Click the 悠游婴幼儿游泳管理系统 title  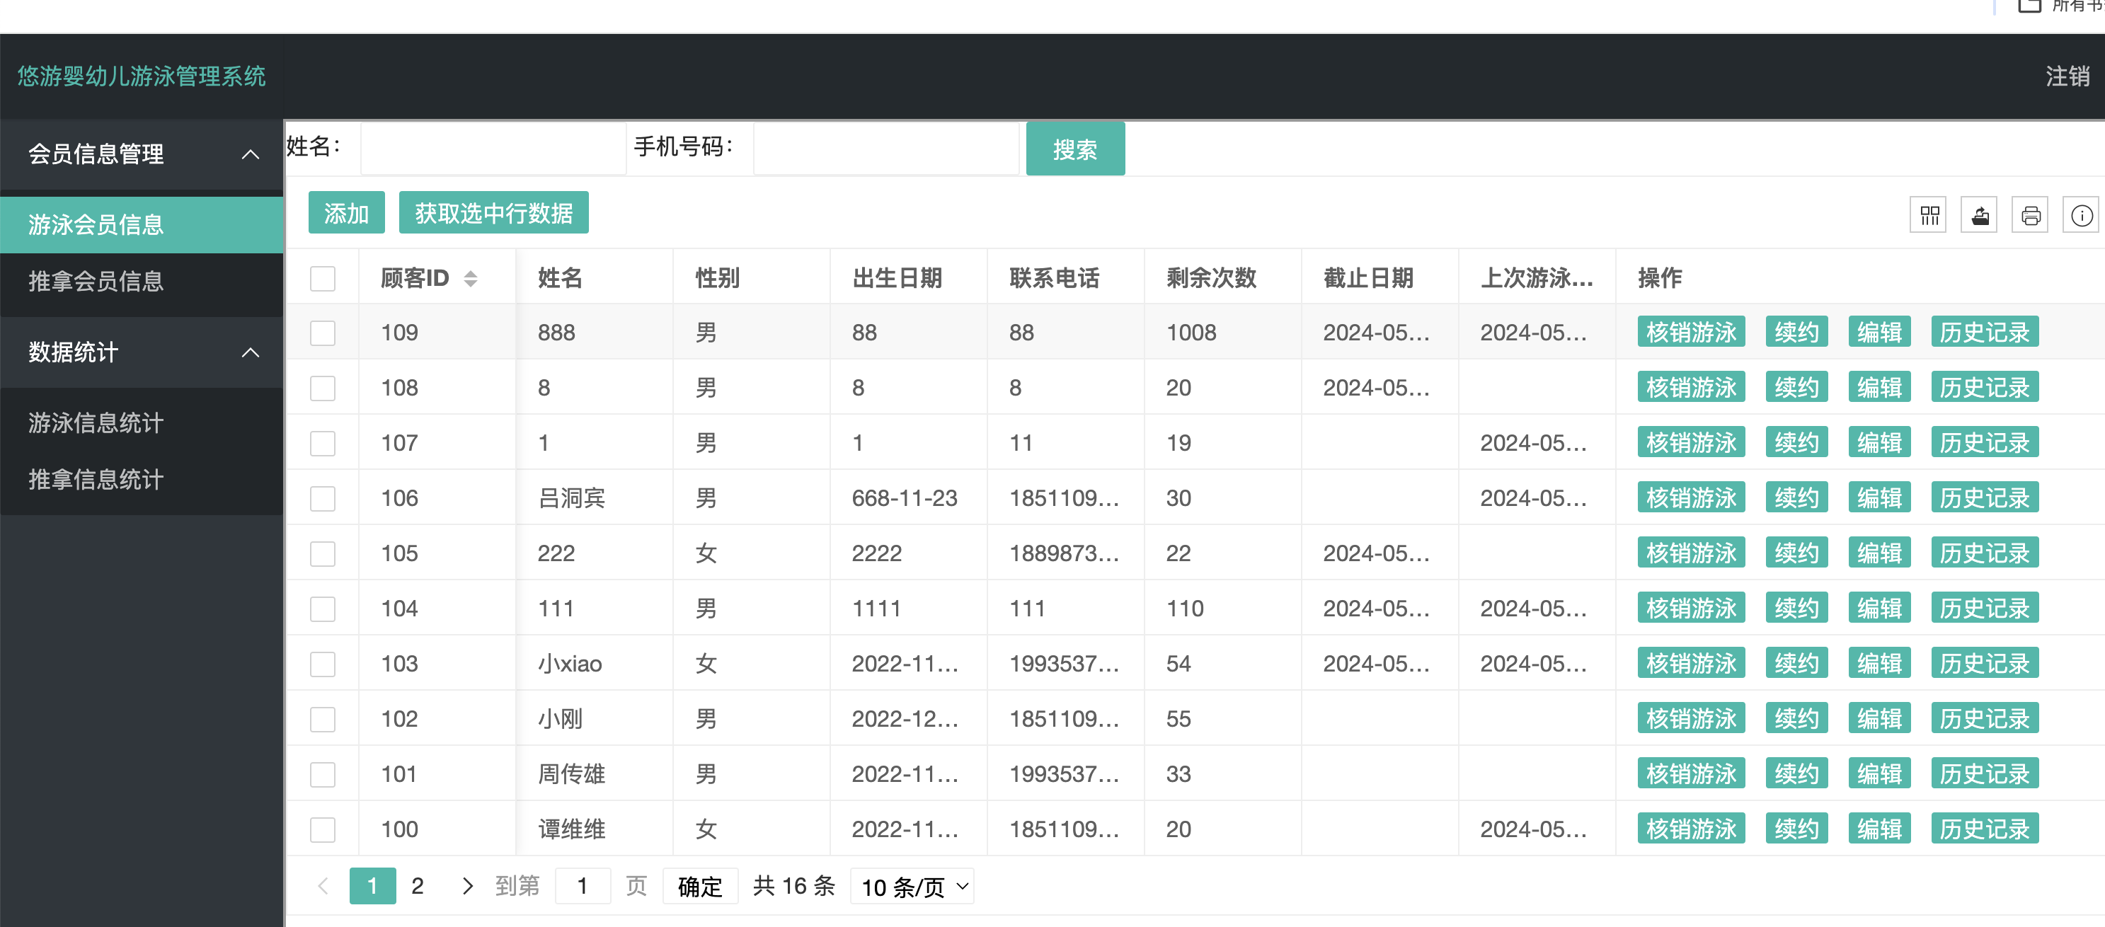coord(142,76)
